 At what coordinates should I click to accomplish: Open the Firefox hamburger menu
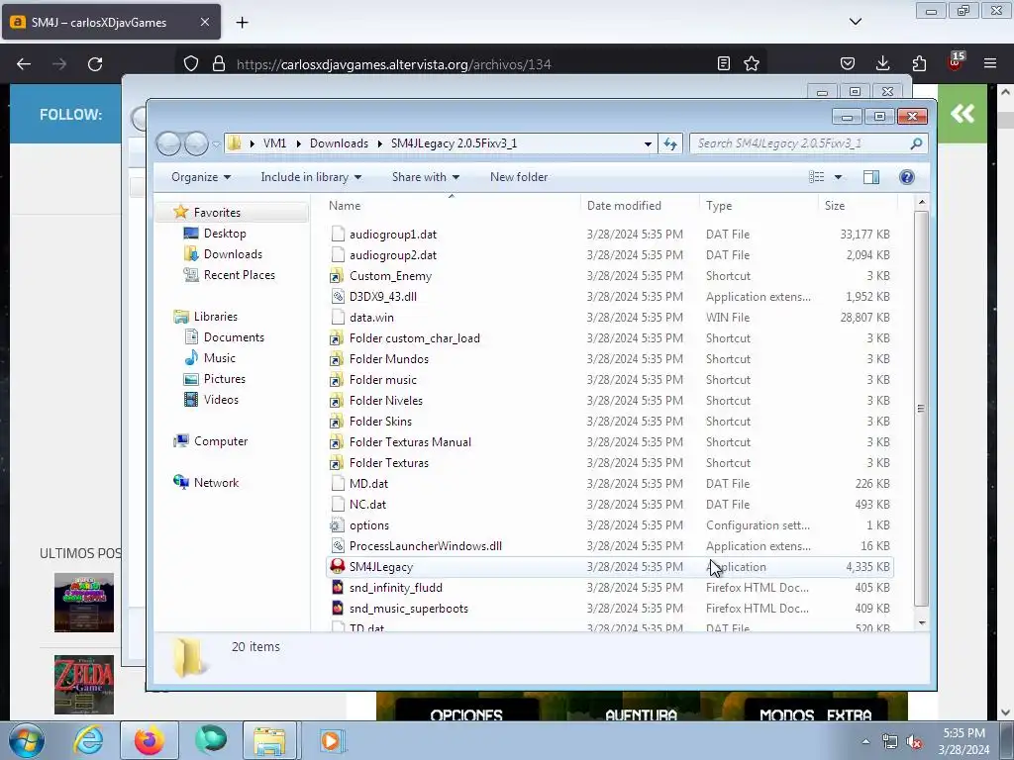(x=990, y=63)
